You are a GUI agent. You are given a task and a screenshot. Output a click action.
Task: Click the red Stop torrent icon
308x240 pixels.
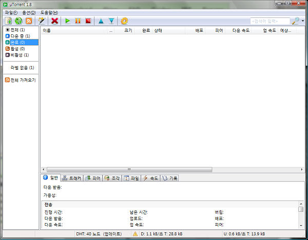(88, 21)
